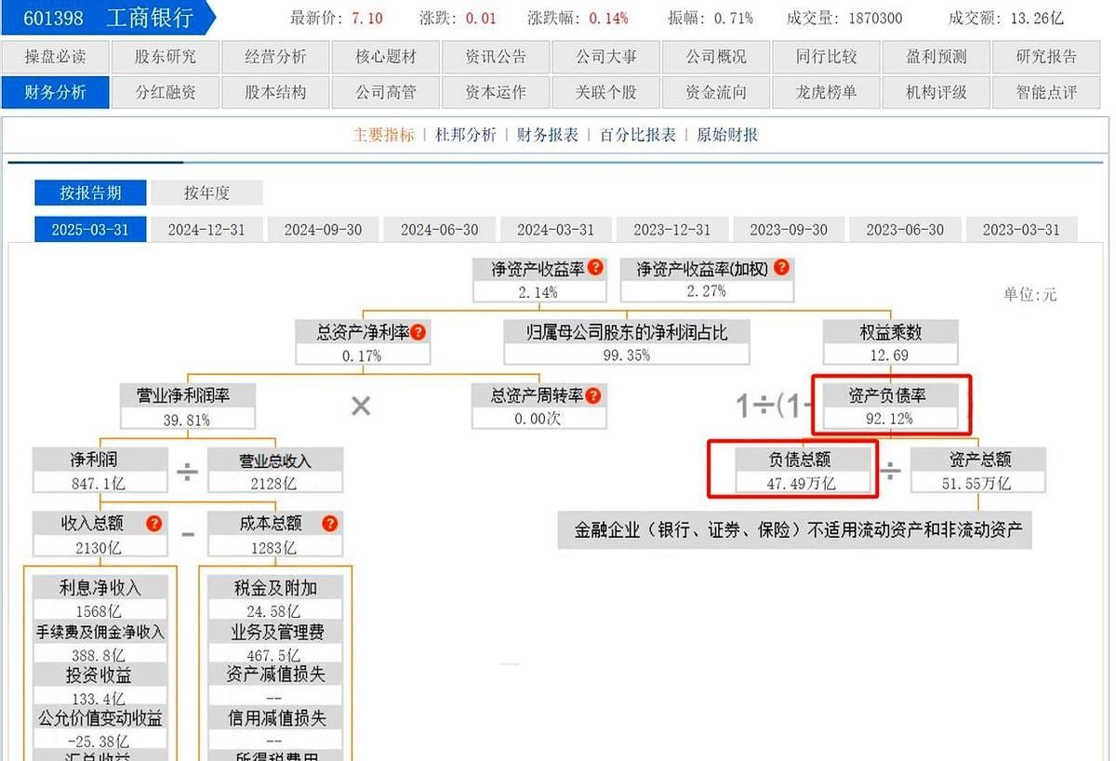Open the 智能点评 tab
The image size is (1116, 761).
pos(1047,93)
